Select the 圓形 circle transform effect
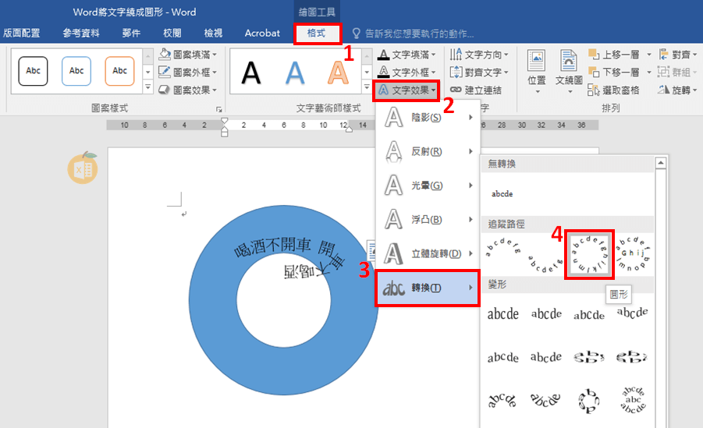The height and width of the screenshot is (428, 703). [x=591, y=253]
